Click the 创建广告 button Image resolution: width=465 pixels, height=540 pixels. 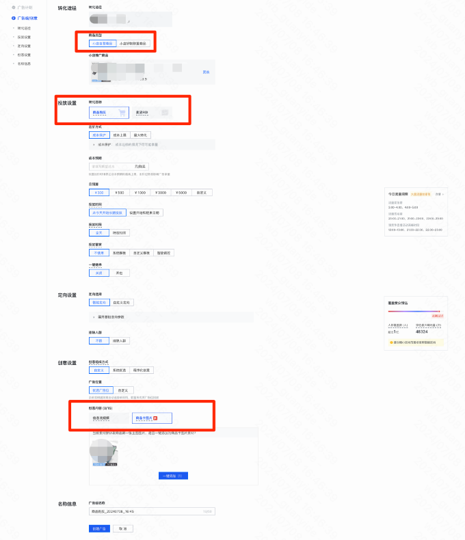click(x=99, y=528)
